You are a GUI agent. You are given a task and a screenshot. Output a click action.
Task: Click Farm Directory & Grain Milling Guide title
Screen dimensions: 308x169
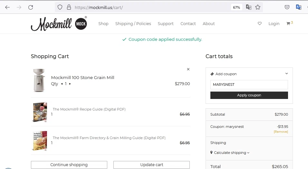point(109,138)
